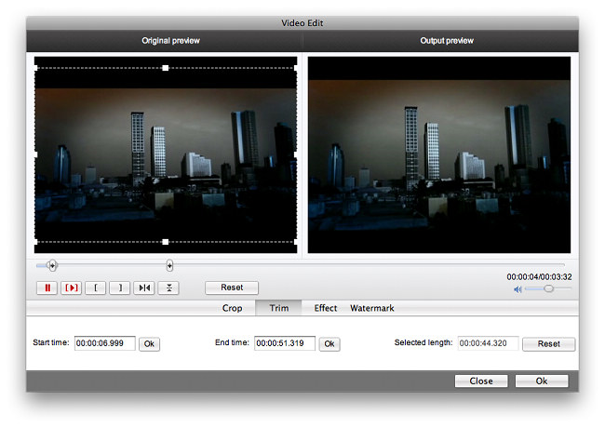Click the 00:00:04/00:03:32 time readout
The height and width of the screenshot is (428, 605).
pos(539,277)
